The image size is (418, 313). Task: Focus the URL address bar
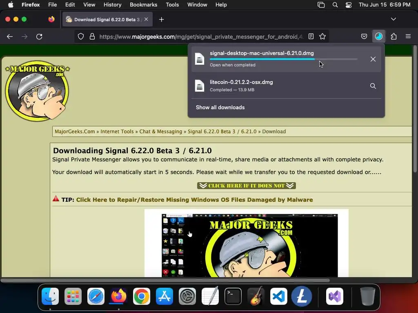click(201, 36)
